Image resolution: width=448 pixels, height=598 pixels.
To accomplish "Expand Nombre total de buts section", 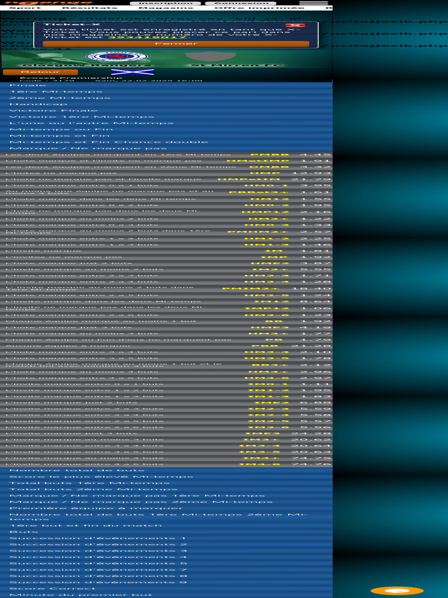I will tap(166, 471).
